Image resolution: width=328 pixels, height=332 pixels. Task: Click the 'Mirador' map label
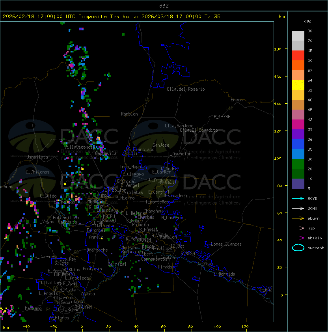[166, 267]
